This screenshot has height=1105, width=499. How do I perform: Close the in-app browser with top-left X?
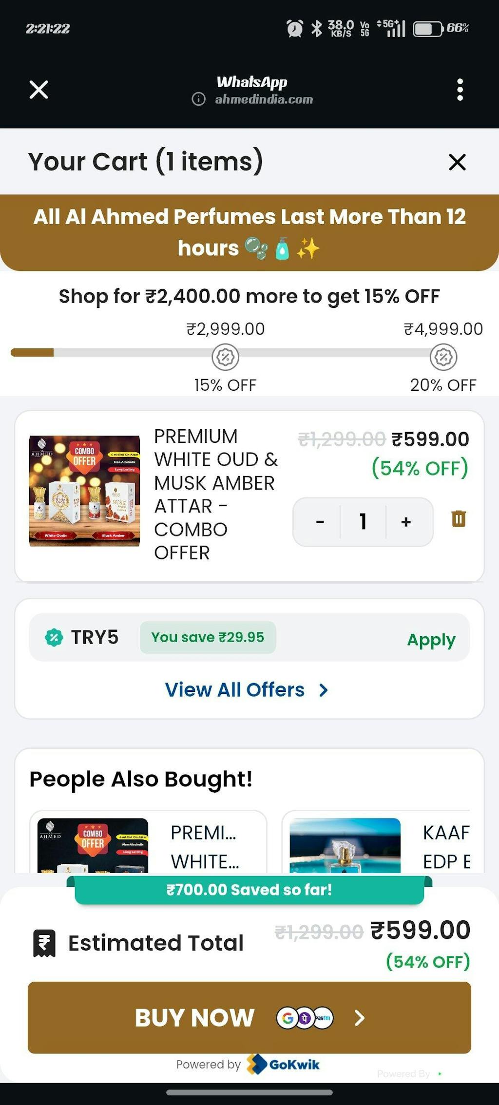(x=39, y=90)
